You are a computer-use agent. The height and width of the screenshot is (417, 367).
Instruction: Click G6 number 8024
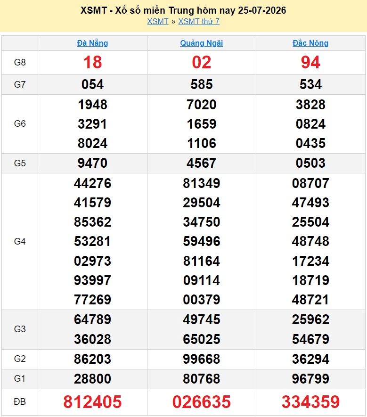click(92, 143)
